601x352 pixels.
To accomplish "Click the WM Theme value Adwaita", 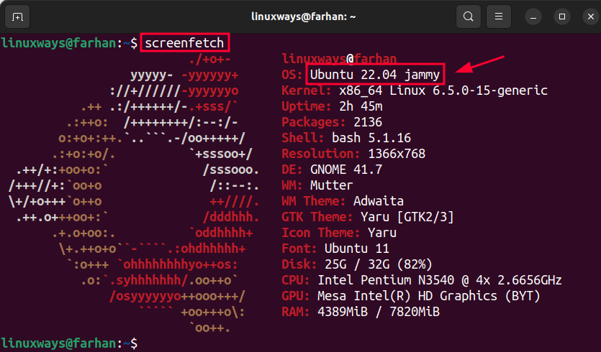I will pyautogui.click(x=379, y=201).
